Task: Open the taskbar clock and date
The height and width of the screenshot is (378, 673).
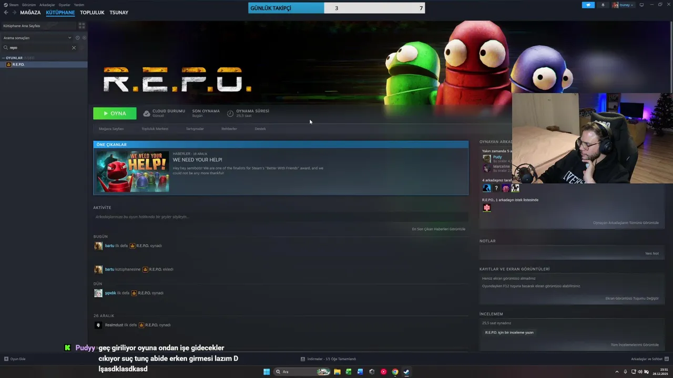Action: (660, 372)
